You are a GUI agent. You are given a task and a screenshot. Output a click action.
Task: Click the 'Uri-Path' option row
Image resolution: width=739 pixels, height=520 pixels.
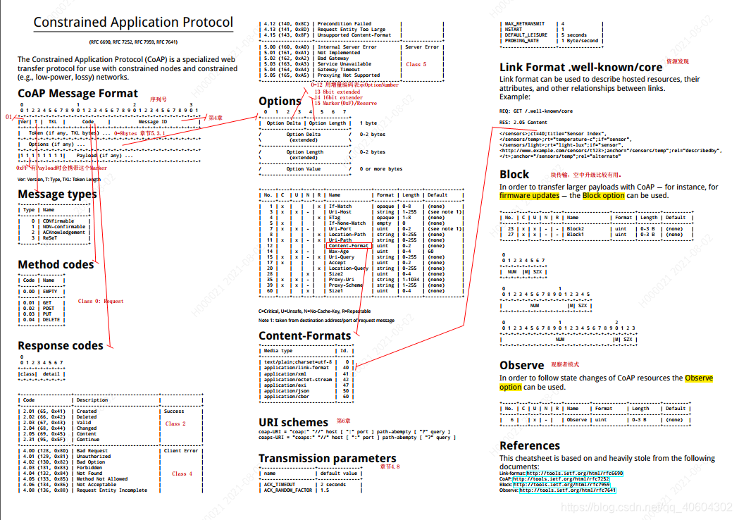pyautogui.click(x=361, y=240)
